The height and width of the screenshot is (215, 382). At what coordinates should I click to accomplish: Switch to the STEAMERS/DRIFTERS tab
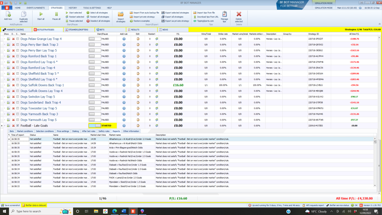(x=79, y=30)
